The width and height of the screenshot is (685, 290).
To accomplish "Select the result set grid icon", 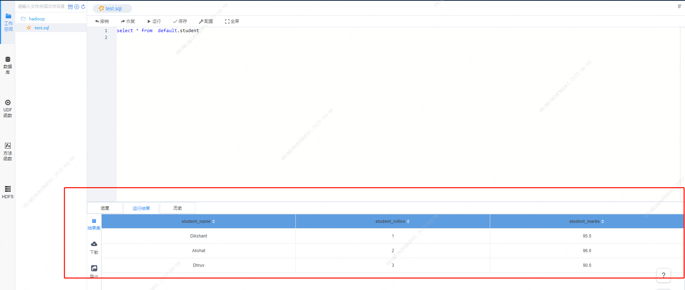I will (x=94, y=221).
